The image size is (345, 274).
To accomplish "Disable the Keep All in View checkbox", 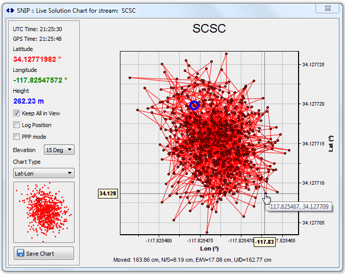I will (17, 113).
